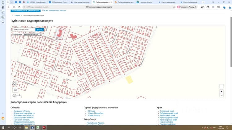This screenshot has width=232, height=130.
Task: Click the browser address bar URL
Action: [x=37, y=7]
